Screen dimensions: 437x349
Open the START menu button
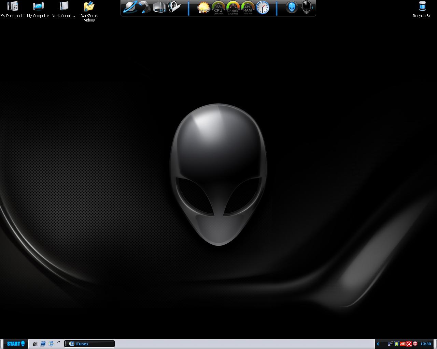(16, 344)
